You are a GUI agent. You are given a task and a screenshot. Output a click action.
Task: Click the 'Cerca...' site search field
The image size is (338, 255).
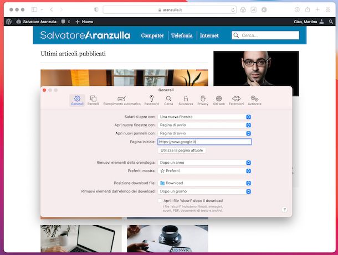click(265, 35)
